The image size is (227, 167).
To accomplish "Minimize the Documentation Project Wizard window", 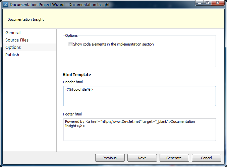I will point(200,3).
